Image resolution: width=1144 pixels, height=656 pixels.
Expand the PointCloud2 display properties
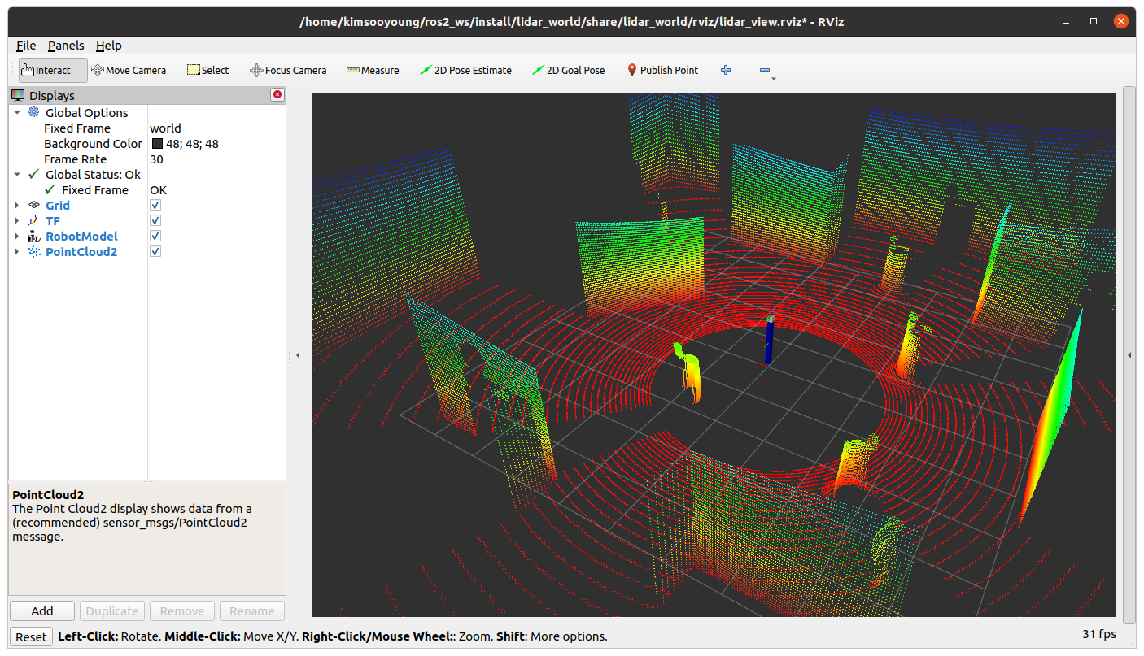coord(17,252)
